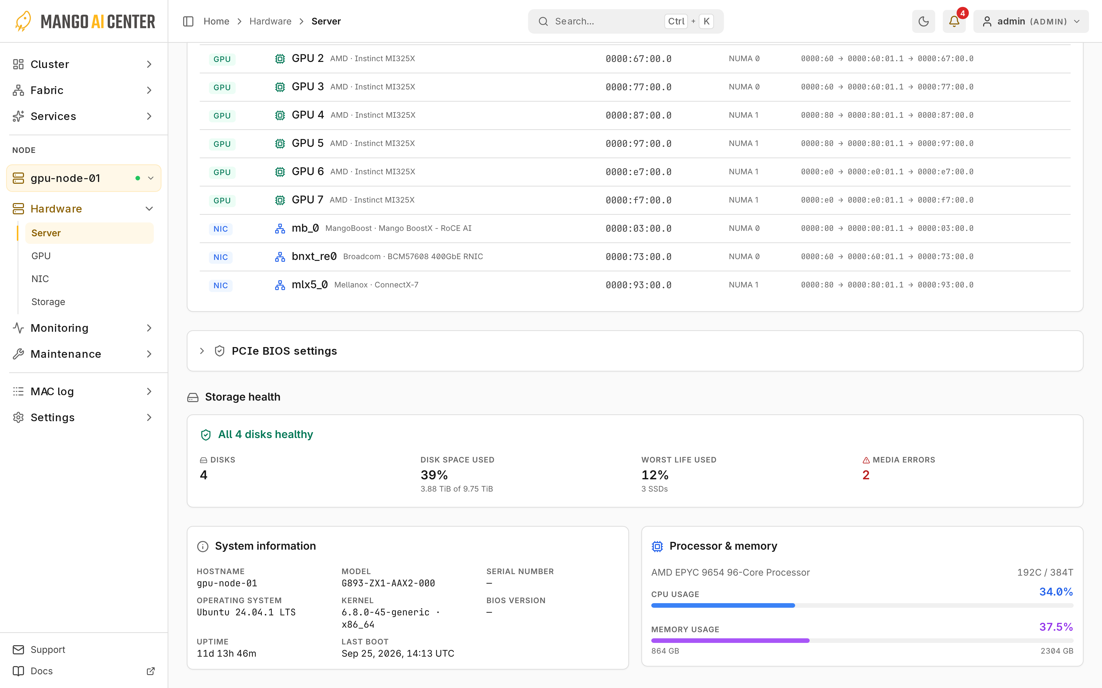
Task: Click the Services sparkle icon
Action: pos(18,116)
